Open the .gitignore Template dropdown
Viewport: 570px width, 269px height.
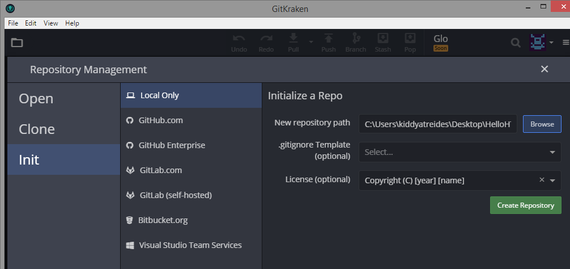pos(460,152)
